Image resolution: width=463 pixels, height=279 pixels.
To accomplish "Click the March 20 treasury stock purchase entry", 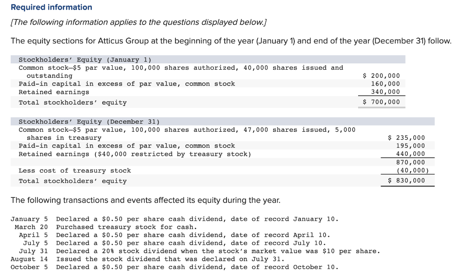I will coord(106,227).
